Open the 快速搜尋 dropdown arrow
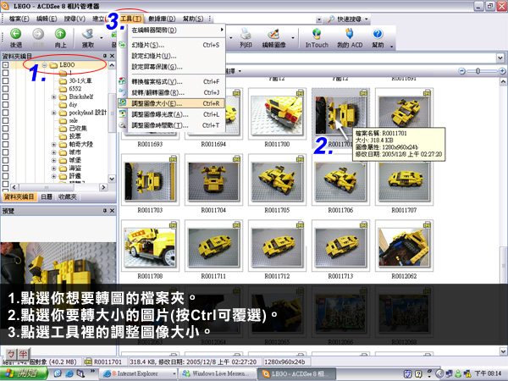The width and height of the screenshot is (508, 381). point(367,19)
